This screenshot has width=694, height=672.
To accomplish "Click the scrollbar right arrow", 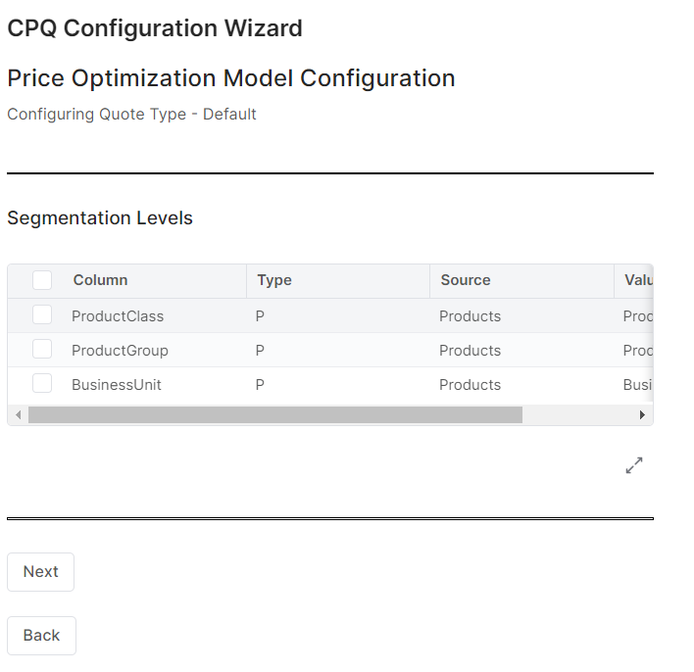I will point(642,415).
